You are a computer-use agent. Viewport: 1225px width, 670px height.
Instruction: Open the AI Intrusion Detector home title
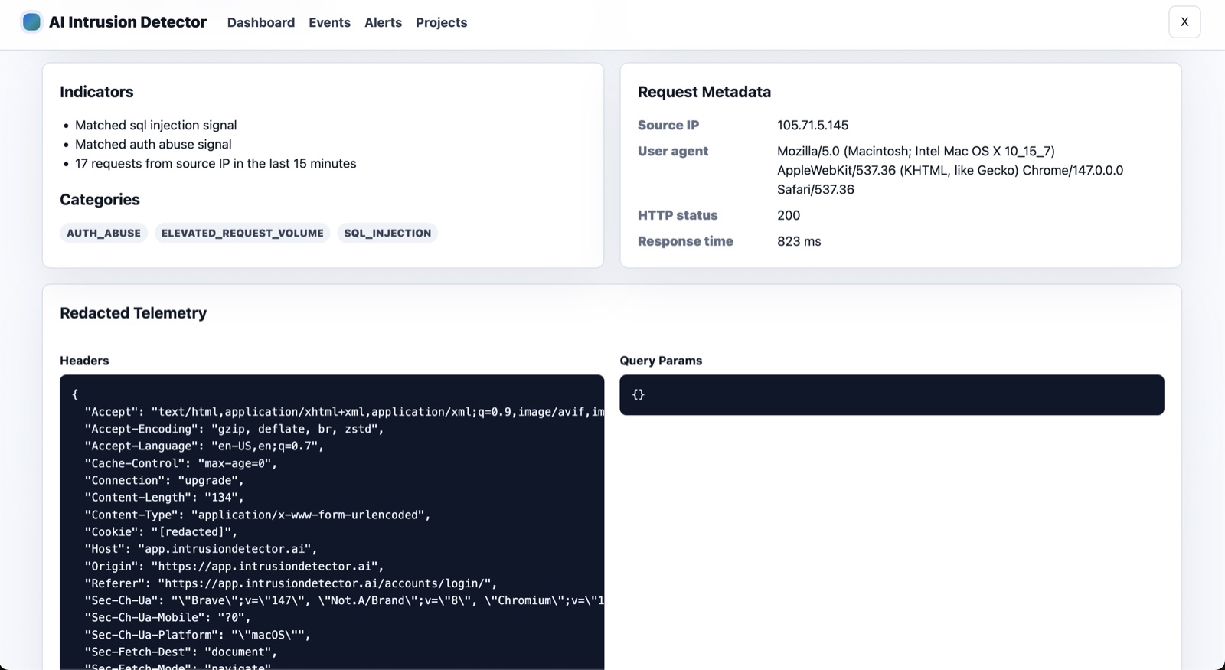point(128,22)
